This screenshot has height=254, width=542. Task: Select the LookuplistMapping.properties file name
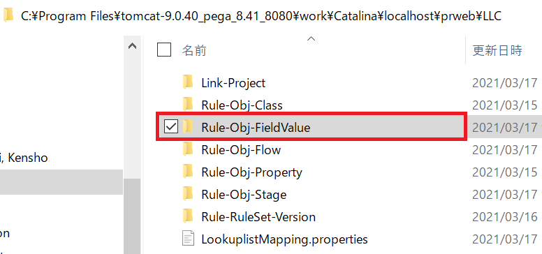coord(284,239)
